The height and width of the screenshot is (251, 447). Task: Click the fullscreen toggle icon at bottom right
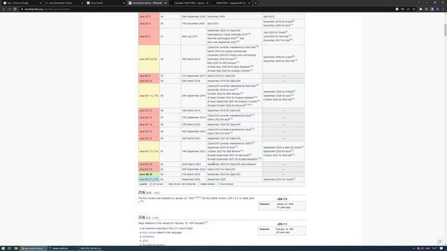(x=440, y=242)
